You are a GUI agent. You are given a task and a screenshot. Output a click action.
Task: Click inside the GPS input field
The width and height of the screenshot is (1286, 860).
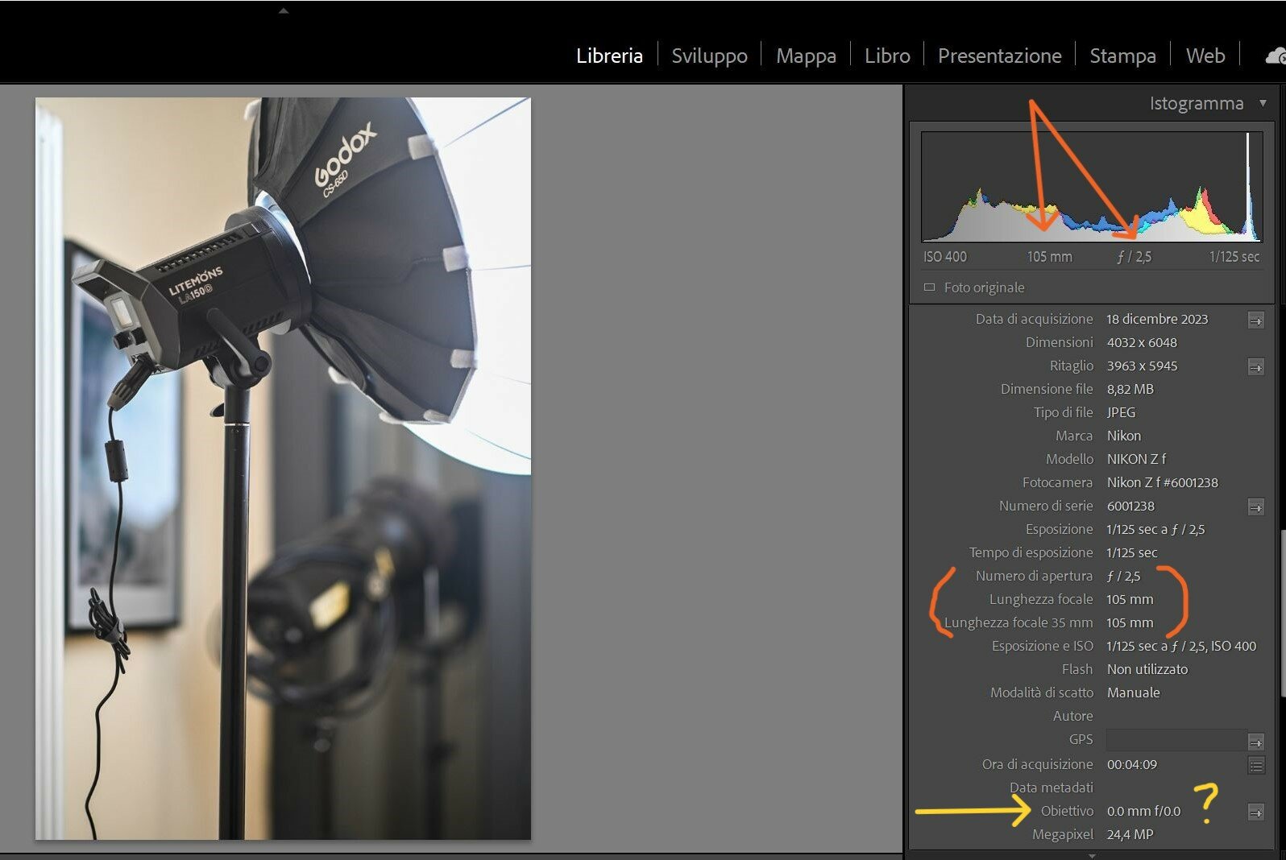click(1175, 739)
